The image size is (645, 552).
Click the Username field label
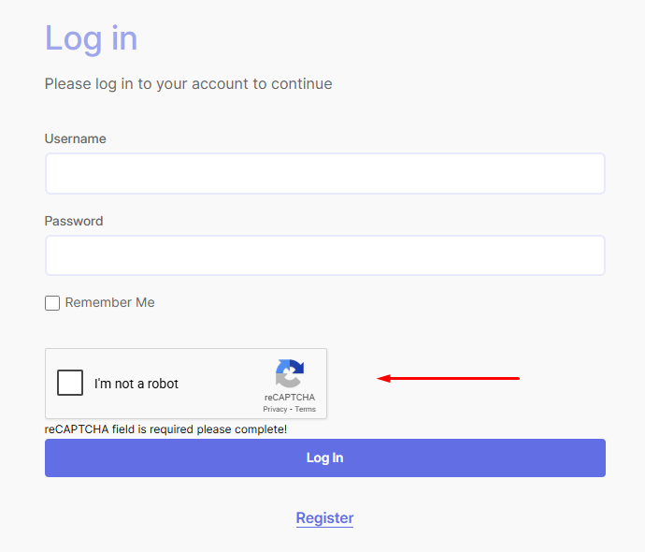(76, 138)
